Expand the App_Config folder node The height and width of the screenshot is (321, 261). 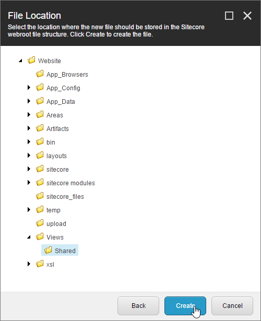pyautogui.click(x=29, y=88)
